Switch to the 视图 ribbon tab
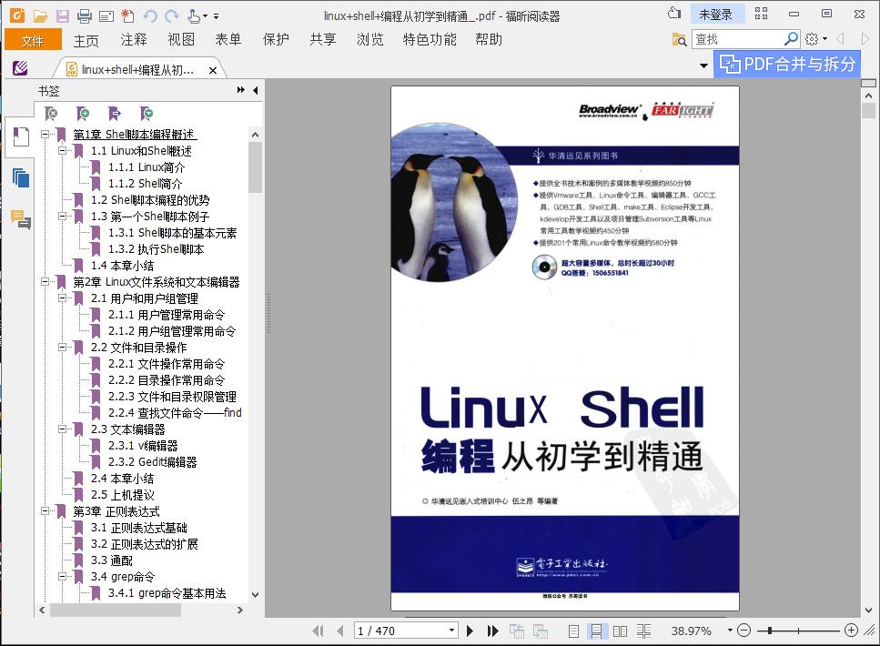Viewport: 880px width, 646px height. pyautogui.click(x=181, y=39)
